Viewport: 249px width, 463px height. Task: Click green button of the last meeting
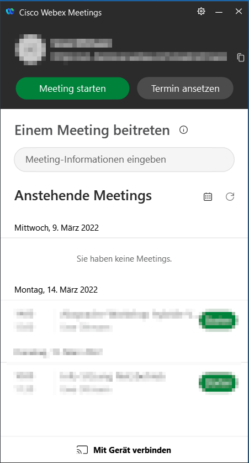click(218, 383)
